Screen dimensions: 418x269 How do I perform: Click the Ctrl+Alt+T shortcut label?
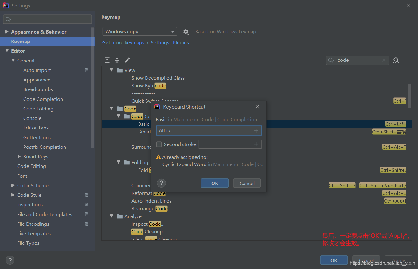coord(394,147)
